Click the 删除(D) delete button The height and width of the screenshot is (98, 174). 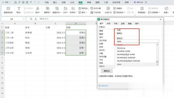point(107,71)
